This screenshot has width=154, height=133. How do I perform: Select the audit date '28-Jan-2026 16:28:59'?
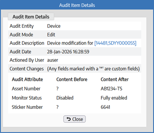68,52
